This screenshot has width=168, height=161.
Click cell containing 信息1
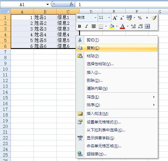(66, 17)
